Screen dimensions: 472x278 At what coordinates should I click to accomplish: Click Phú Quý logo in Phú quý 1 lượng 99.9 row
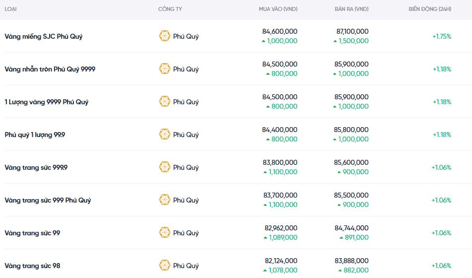164,135
